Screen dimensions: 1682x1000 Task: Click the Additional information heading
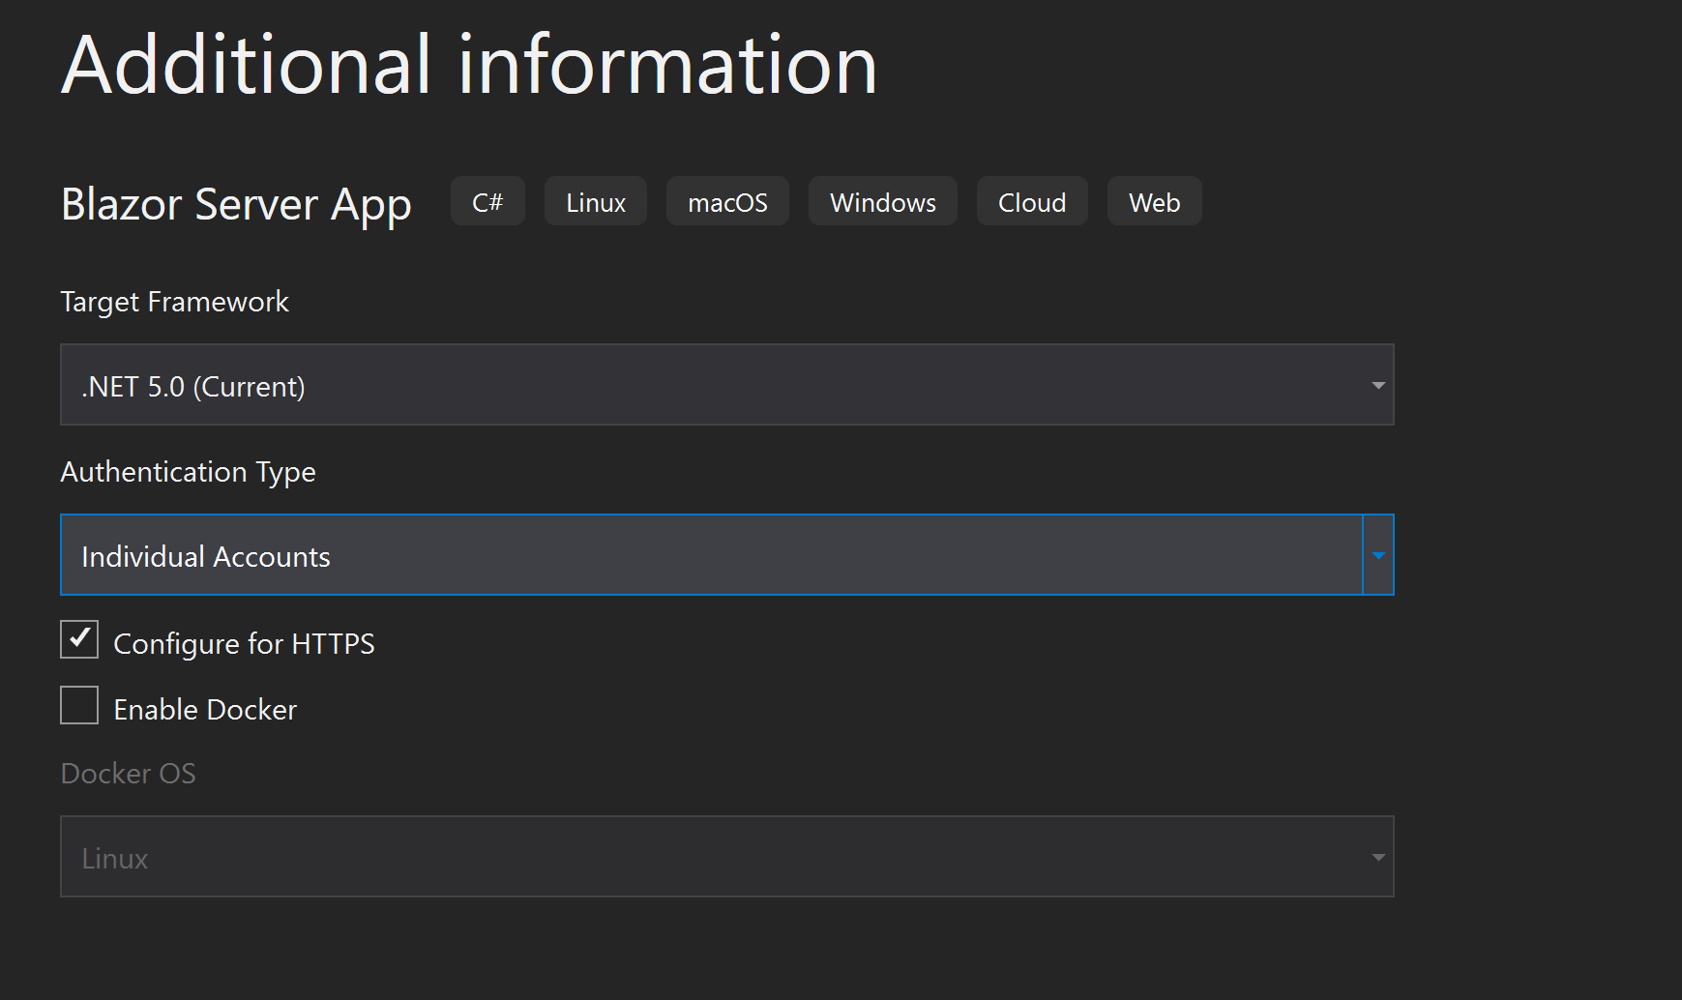[x=469, y=64]
